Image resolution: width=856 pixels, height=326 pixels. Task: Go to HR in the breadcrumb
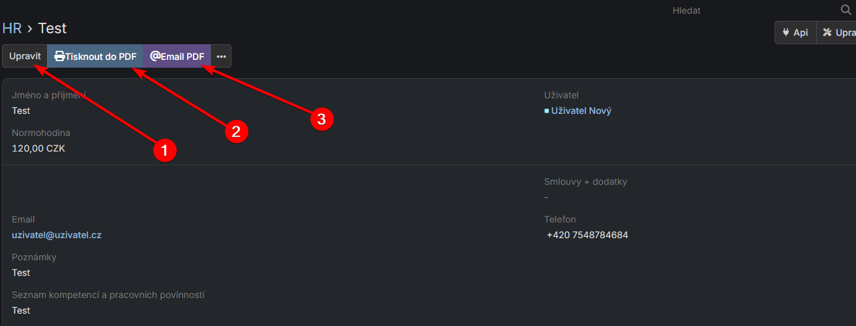coord(12,28)
